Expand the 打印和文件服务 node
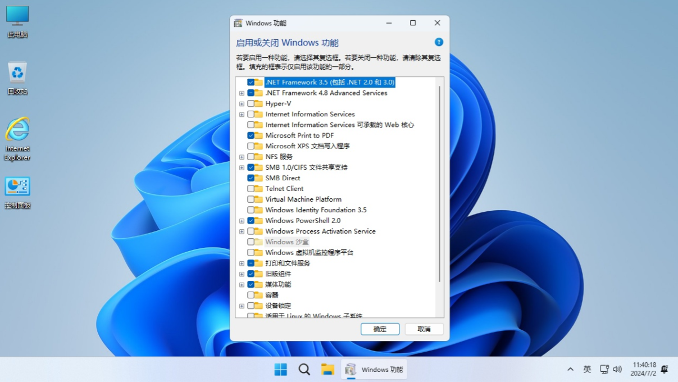This screenshot has width=678, height=382. pyautogui.click(x=242, y=263)
